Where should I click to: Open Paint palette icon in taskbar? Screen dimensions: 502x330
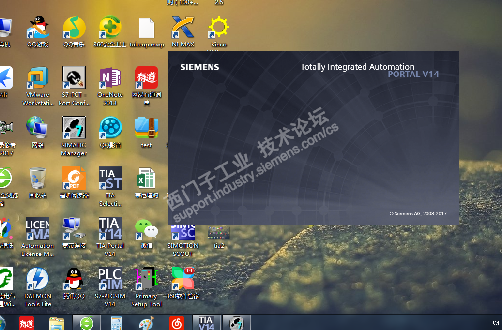click(147, 323)
